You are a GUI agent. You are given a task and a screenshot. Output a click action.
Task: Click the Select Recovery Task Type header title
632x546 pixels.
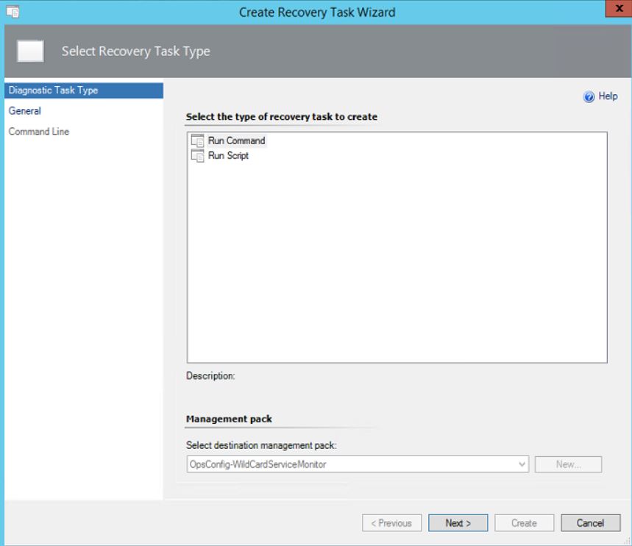136,52
